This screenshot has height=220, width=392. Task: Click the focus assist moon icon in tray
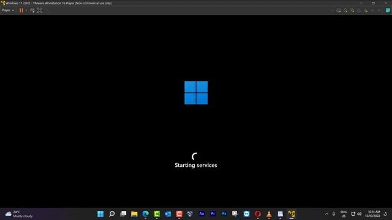click(385, 214)
